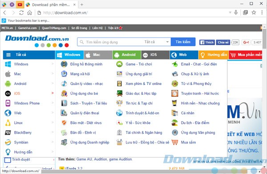Select the Android navigation tab
Image resolution: width=267 pixels, height=174 pixels.
point(127,55)
